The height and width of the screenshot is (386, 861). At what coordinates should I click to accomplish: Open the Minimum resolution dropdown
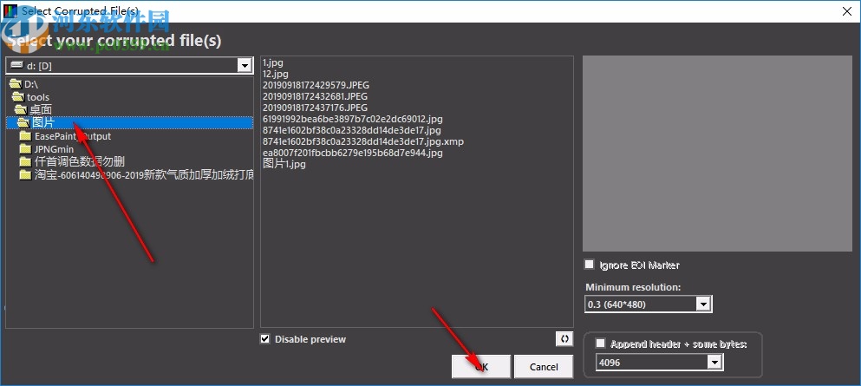703,304
